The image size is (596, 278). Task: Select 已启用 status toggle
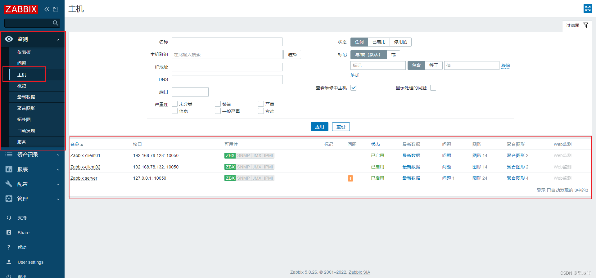379,42
